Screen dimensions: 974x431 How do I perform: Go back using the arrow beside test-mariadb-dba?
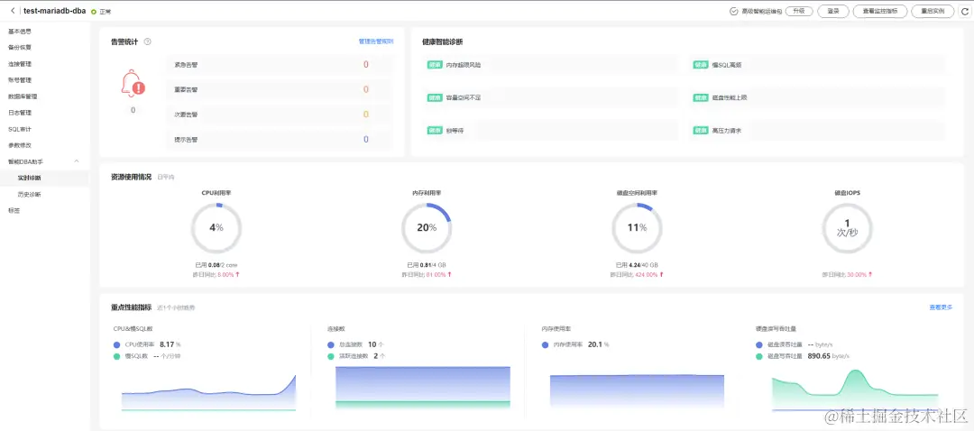coord(13,11)
